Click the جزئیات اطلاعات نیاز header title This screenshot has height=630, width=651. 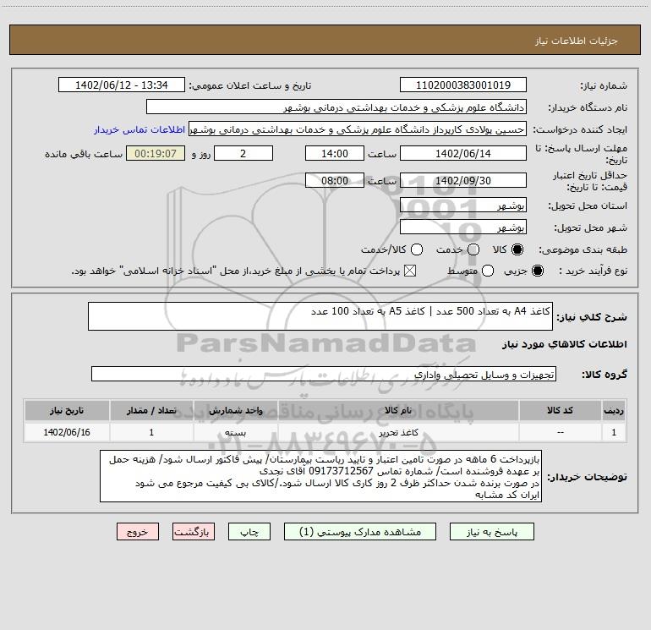click(577, 41)
